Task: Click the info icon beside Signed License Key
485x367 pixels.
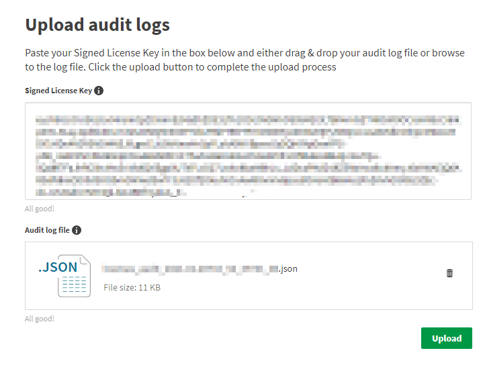Action: [x=99, y=91]
